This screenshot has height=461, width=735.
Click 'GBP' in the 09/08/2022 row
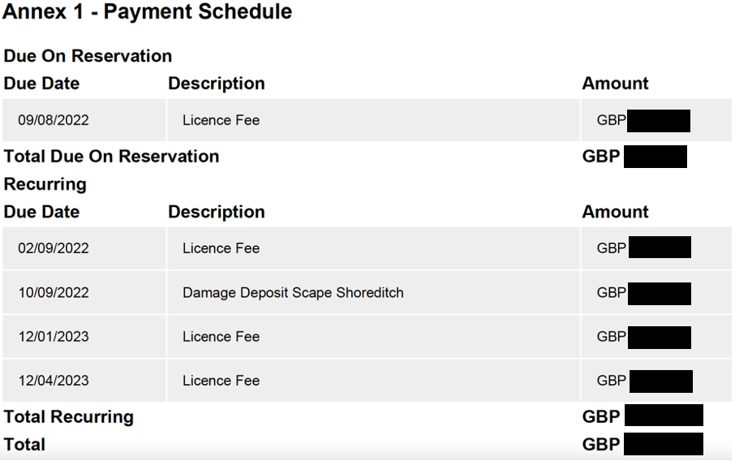611,120
